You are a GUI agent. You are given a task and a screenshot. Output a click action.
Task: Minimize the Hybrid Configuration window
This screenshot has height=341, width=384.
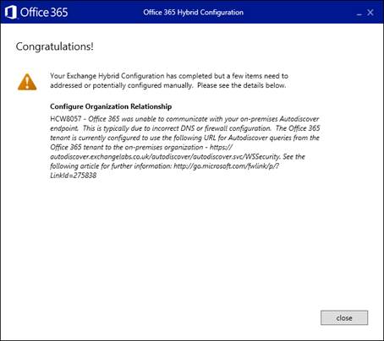359,14
